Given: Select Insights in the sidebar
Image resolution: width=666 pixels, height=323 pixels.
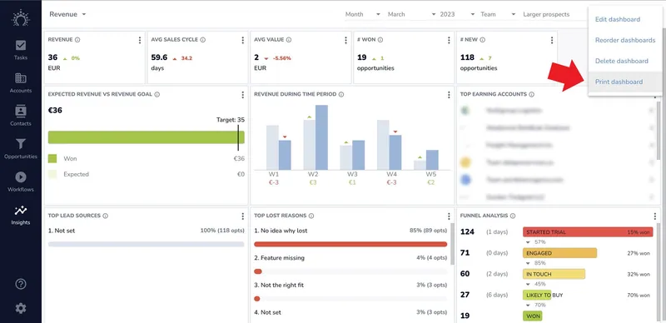Looking at the screenshot, I should point(20,215).
